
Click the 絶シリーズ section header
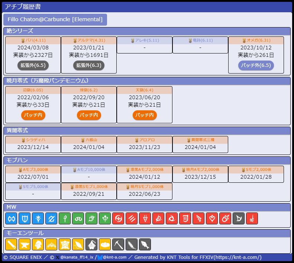click(x=147, y=31)
